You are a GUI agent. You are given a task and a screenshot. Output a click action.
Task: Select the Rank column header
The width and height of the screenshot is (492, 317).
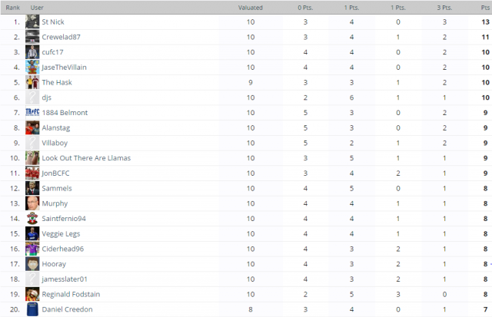pyautogui.click(x=13, y=8)
